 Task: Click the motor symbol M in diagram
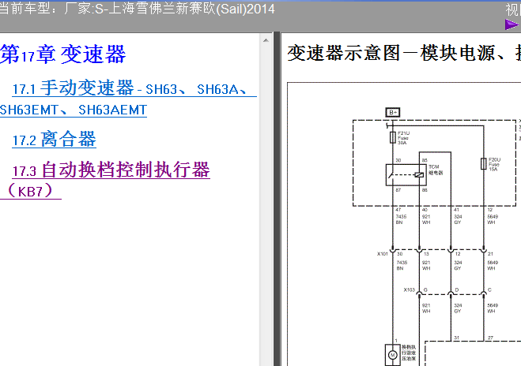pos(392,355)
